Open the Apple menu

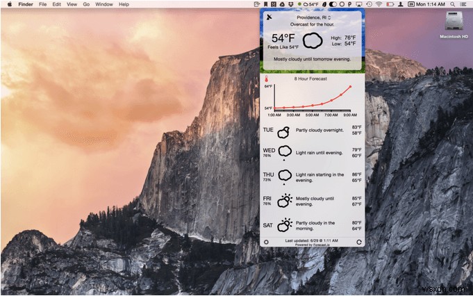(x=9, y=4)
